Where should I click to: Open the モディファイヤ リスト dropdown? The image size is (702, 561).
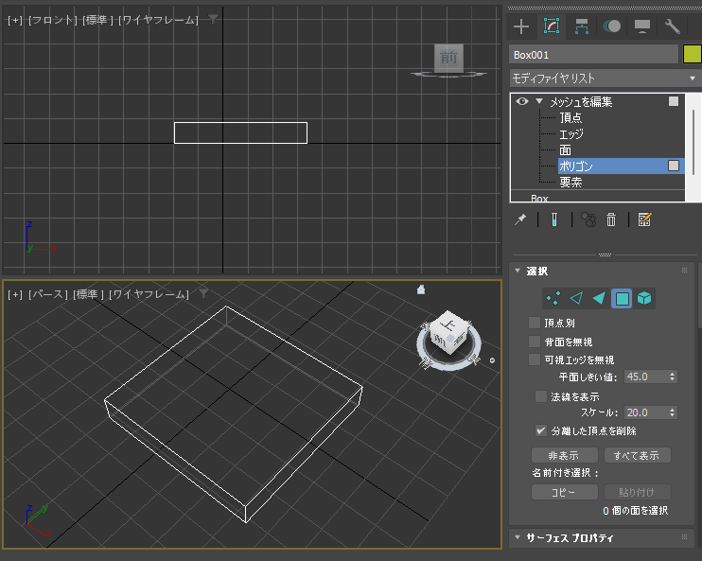click(605, 79)
